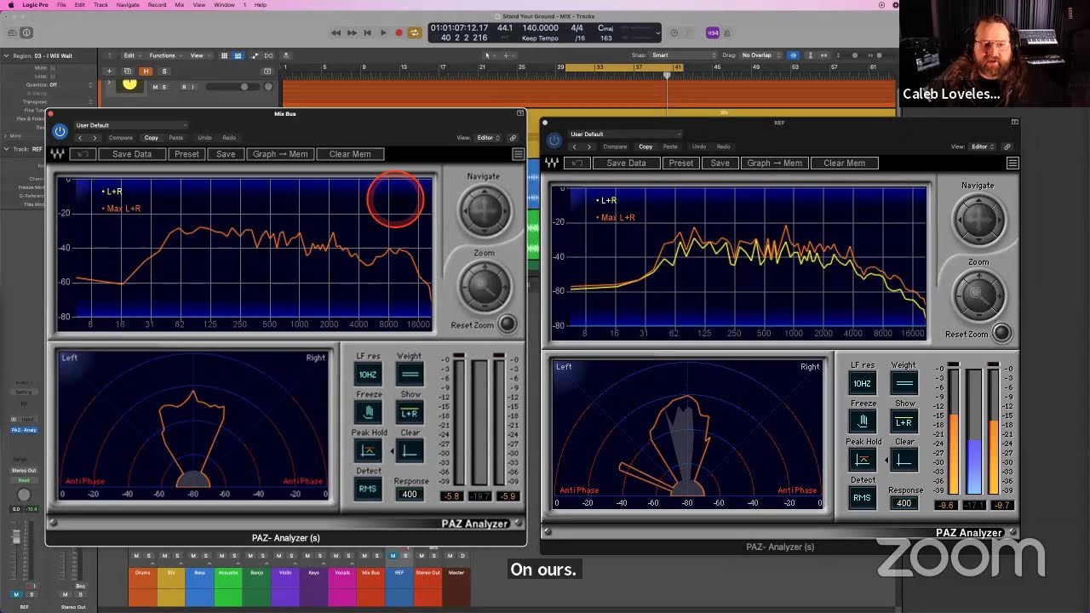Open Functions menu in tracks area
The image size is (1090, 613).
165,55
